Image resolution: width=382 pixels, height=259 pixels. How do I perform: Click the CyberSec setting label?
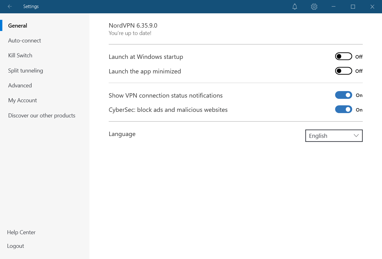(x=168, y=110)
